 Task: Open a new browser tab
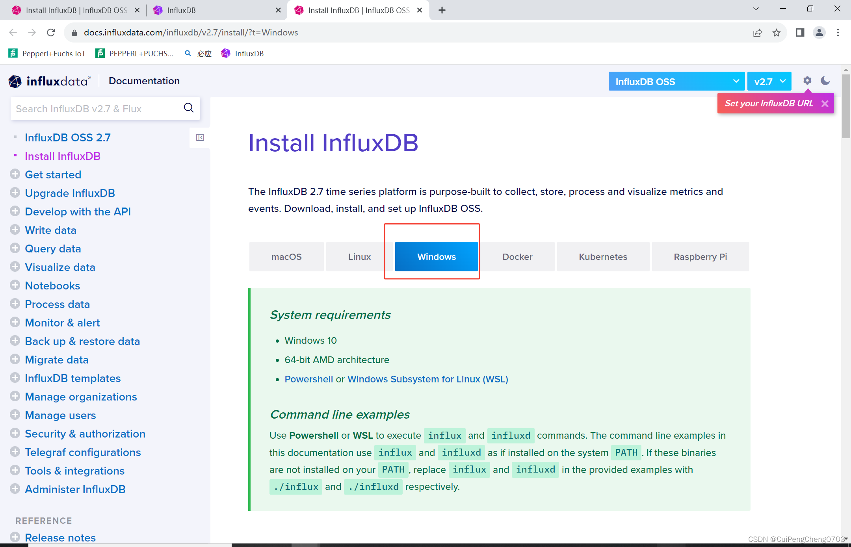[x=442, y=10]
